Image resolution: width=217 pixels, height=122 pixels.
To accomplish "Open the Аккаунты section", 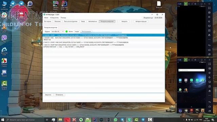I will point(124,21).
